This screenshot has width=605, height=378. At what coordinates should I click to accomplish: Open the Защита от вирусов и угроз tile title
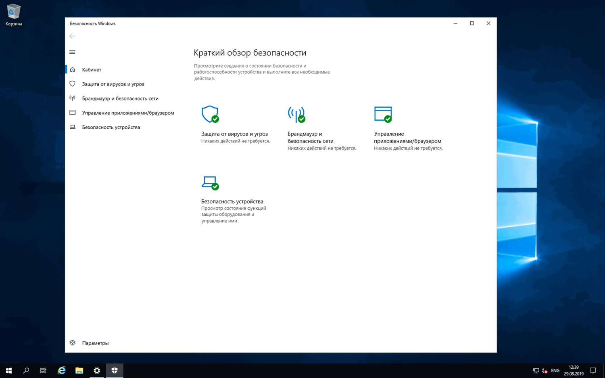point(234,134)
